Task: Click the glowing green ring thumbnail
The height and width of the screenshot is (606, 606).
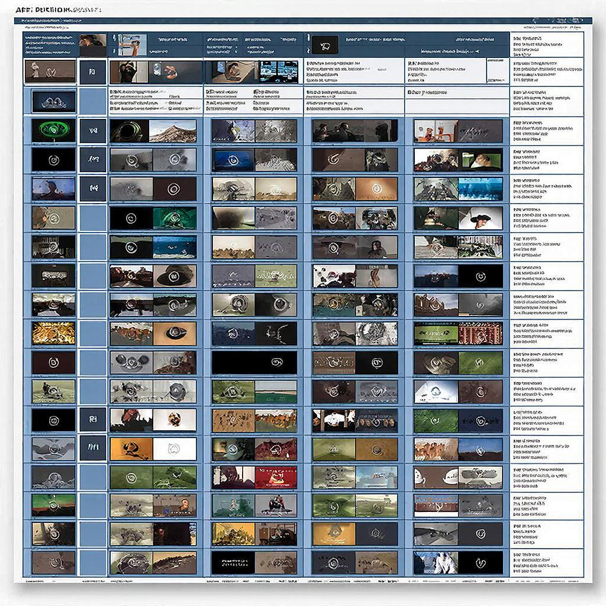Action: coord(54,130)
